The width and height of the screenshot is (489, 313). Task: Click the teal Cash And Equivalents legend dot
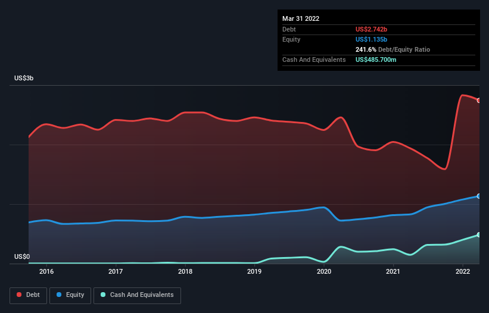[x=103, y=295]
